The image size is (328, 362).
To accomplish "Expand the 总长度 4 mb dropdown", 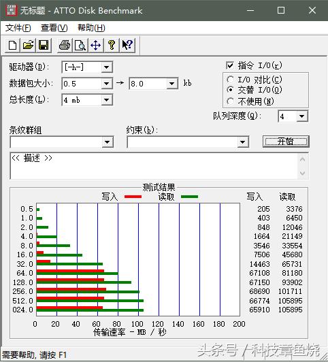I will [106, 100].
